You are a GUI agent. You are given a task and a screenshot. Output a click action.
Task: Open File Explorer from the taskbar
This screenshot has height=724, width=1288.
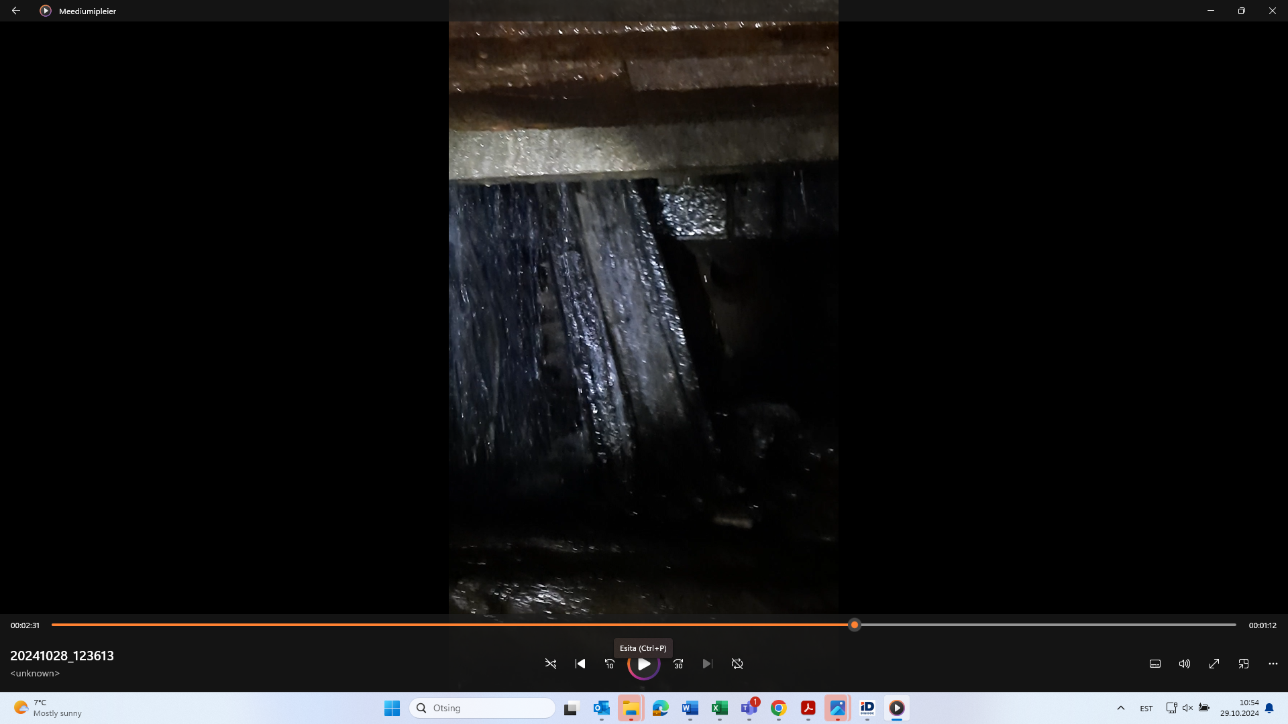click(631, 708)
